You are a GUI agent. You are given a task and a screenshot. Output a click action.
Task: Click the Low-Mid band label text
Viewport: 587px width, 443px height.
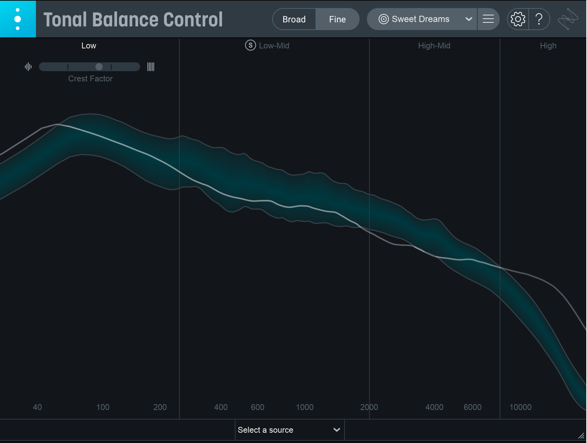pos(274,46)
